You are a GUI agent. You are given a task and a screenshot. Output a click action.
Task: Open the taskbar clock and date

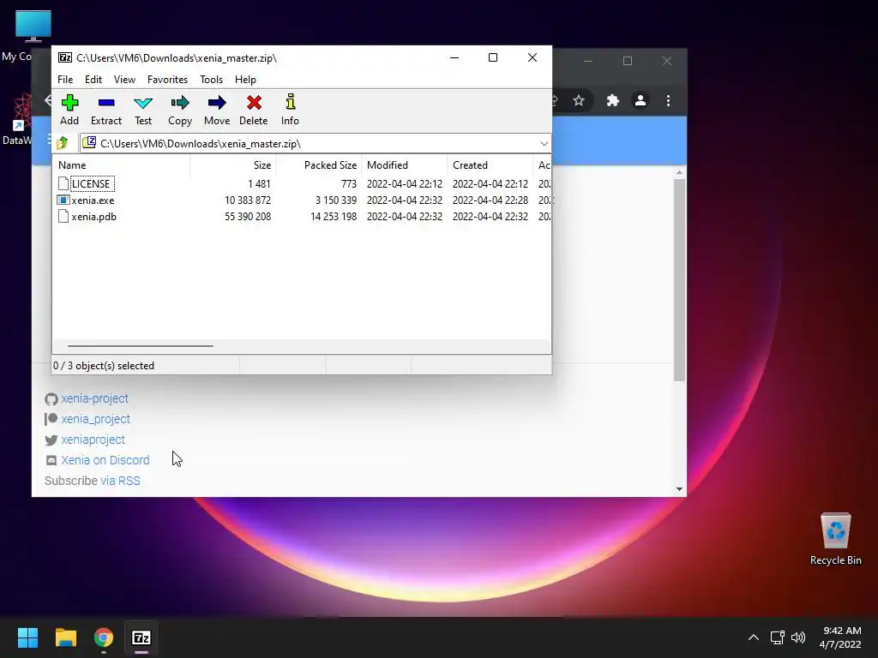click(840, 637)
